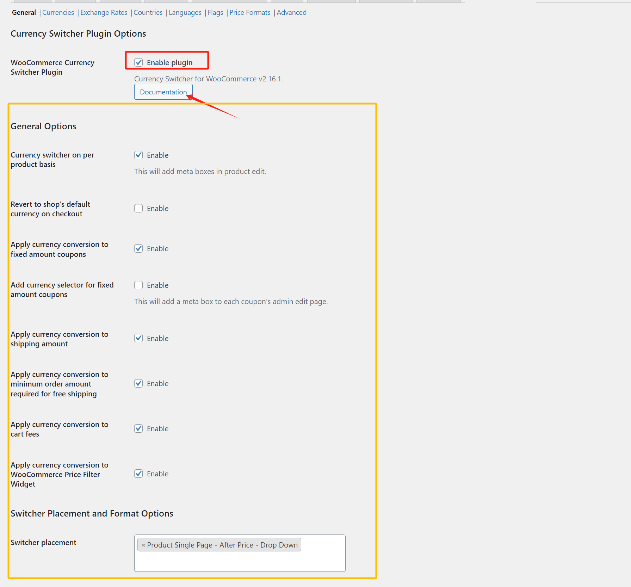
Task: Go to the Countries section
Action: click(x=148, y=13)
